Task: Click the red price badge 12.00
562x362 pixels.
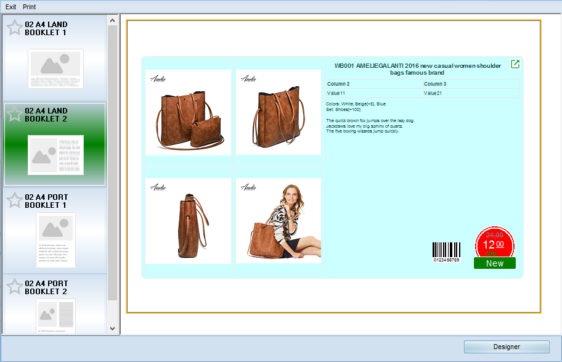Action: [x=495, y=243]
